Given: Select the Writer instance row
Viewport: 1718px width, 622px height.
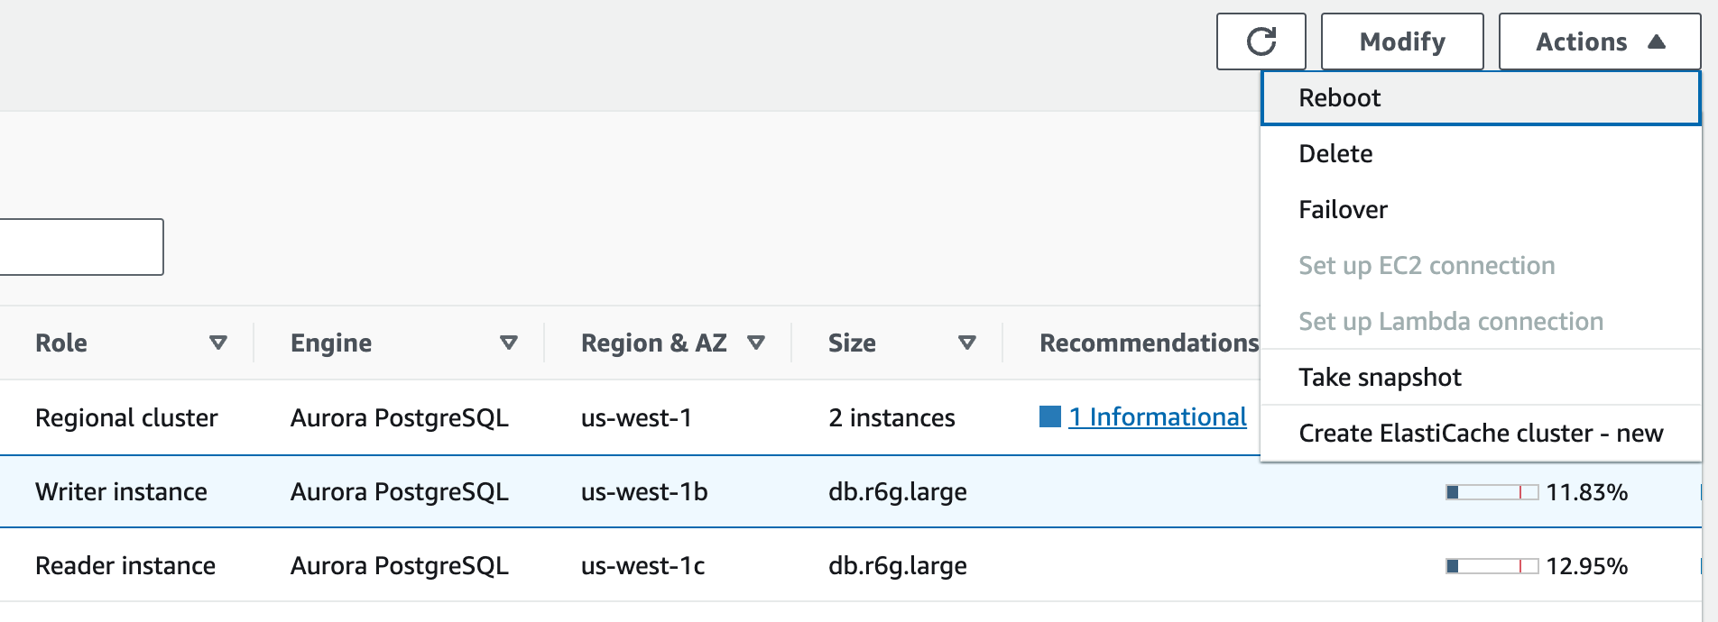Looking at the screenshot, I should pos(121,492).
